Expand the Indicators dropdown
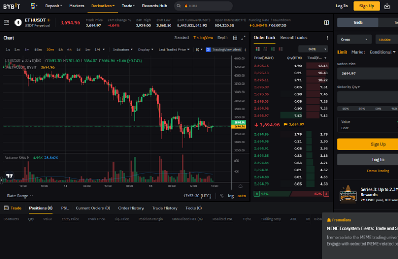Image resolution: width=398 pixels, height=259 pixels. [123, 50]
